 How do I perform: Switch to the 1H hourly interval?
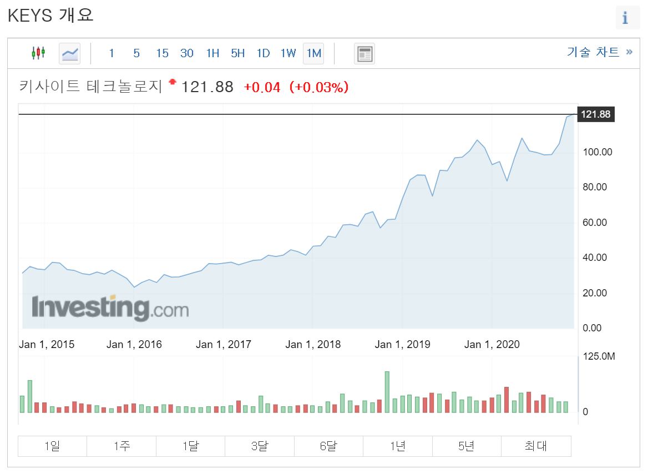click(x=212, y=53)
